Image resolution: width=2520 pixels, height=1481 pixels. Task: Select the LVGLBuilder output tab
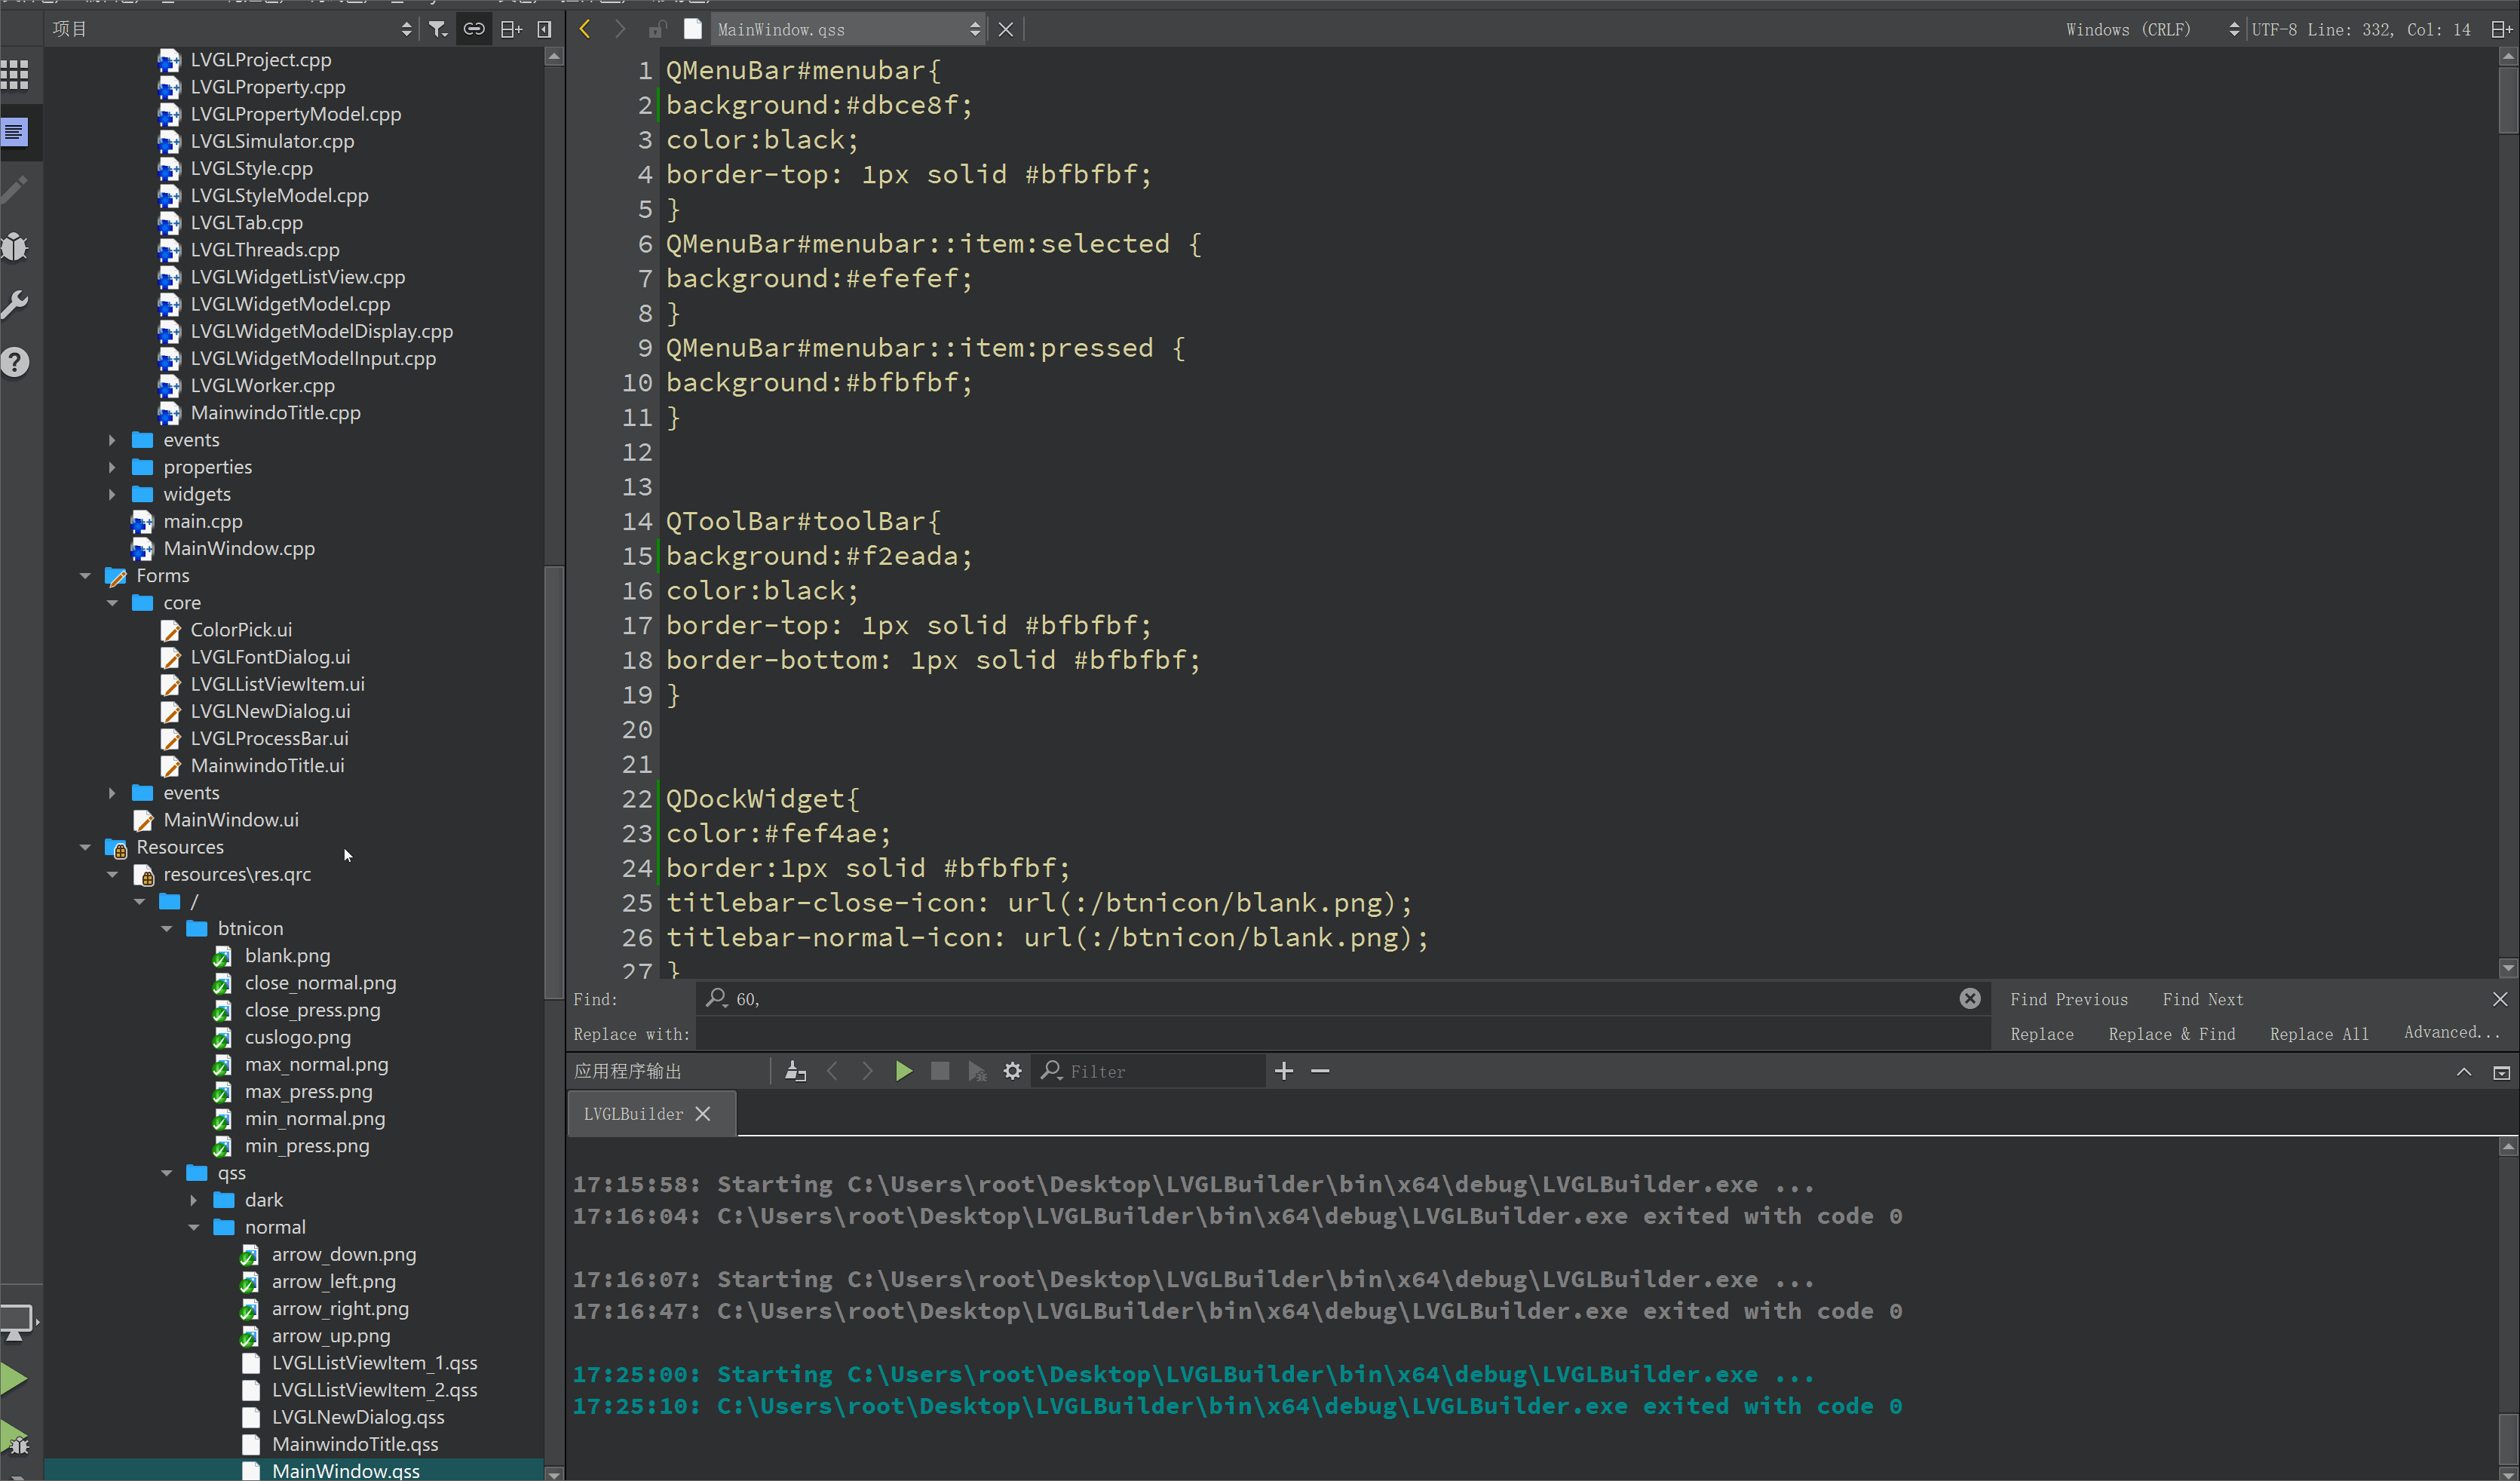tap(633, 1114)
